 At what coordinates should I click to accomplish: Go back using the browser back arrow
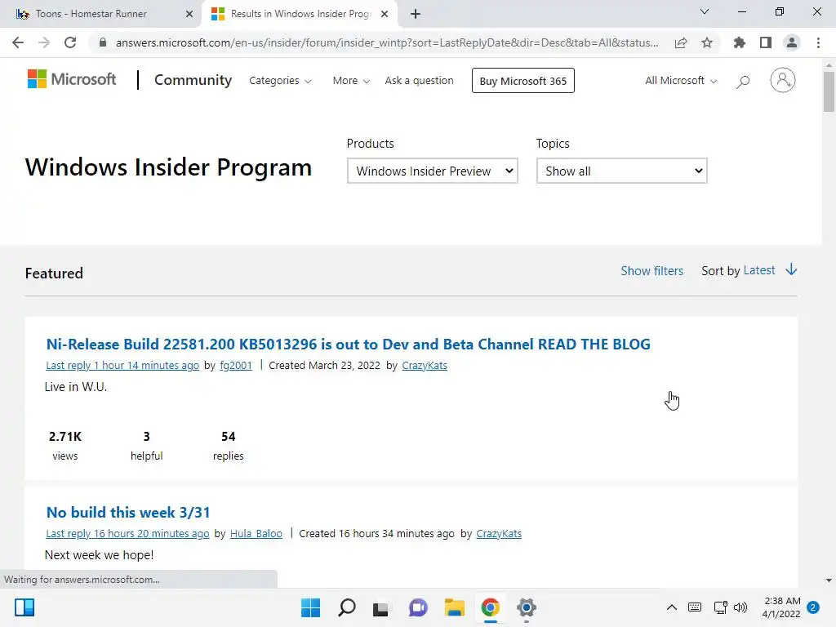pos(18,42)
